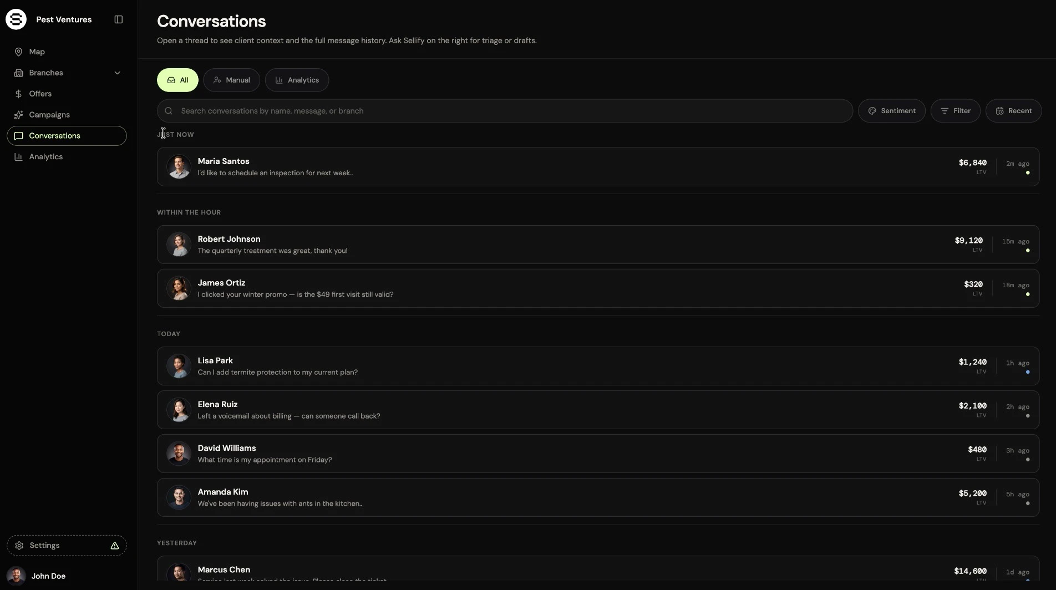
Task: Switch to the Manual tab
Action: 231,80
